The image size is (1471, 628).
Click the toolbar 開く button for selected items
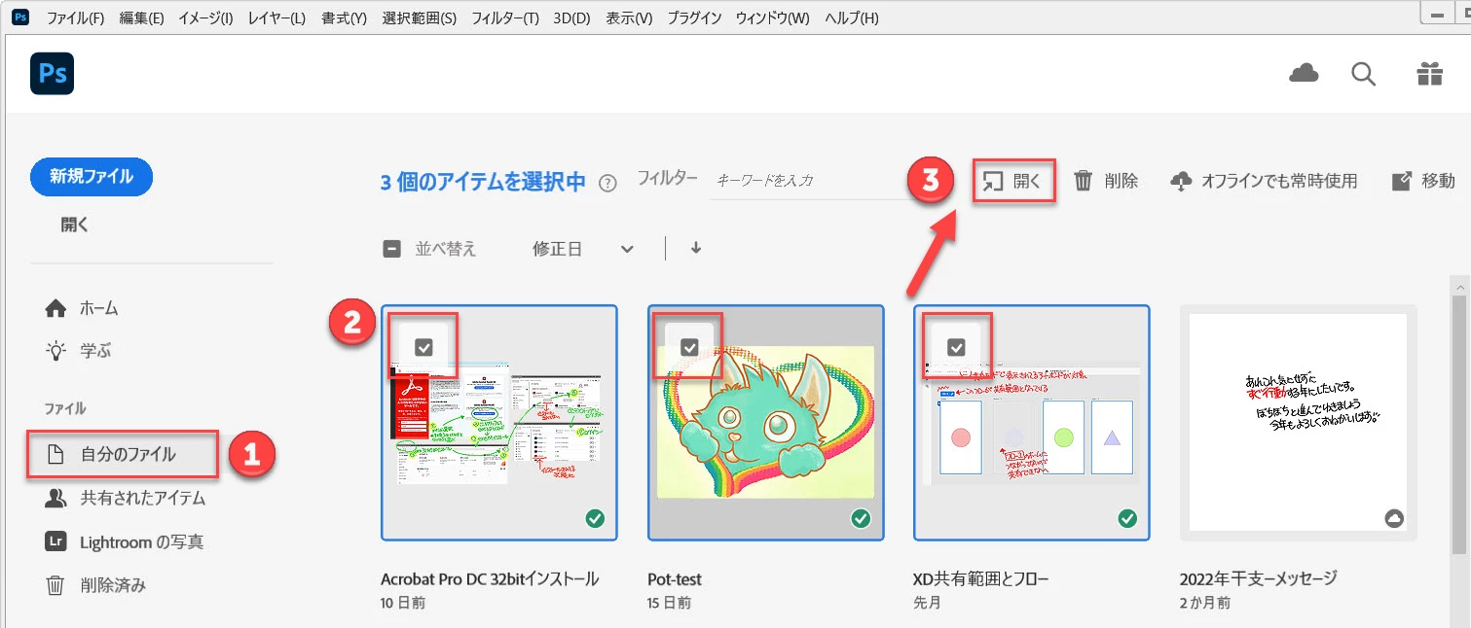pyautogui.click(x=1013, y=181)
